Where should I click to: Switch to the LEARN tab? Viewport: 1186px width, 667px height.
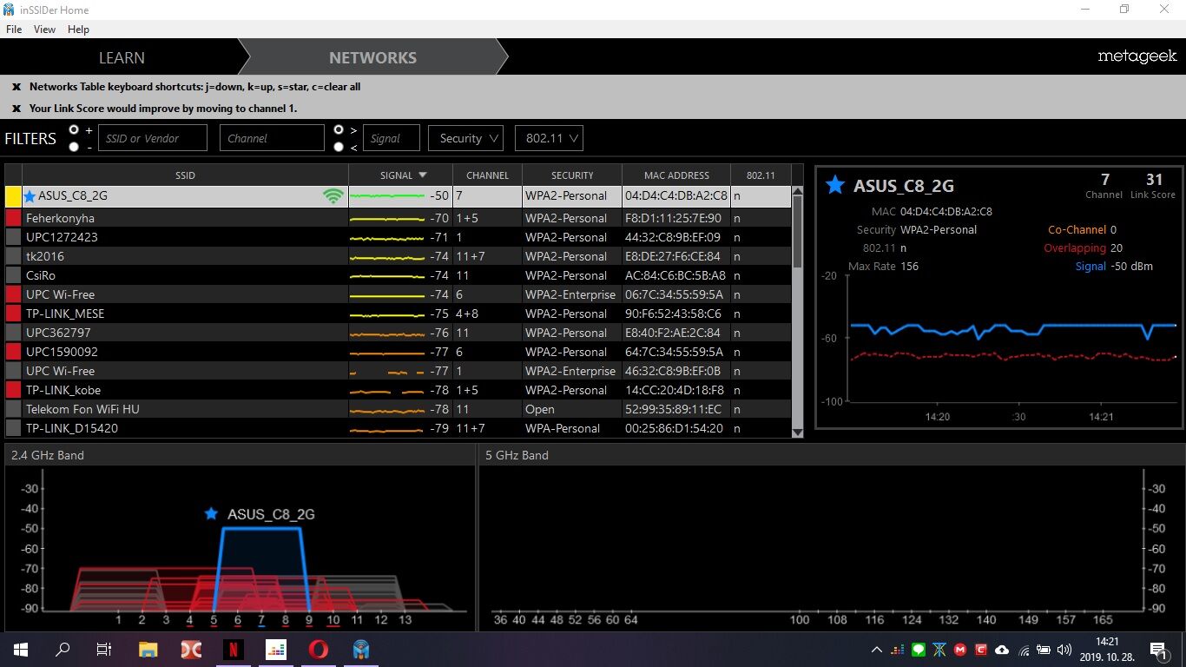coord(122,57)
